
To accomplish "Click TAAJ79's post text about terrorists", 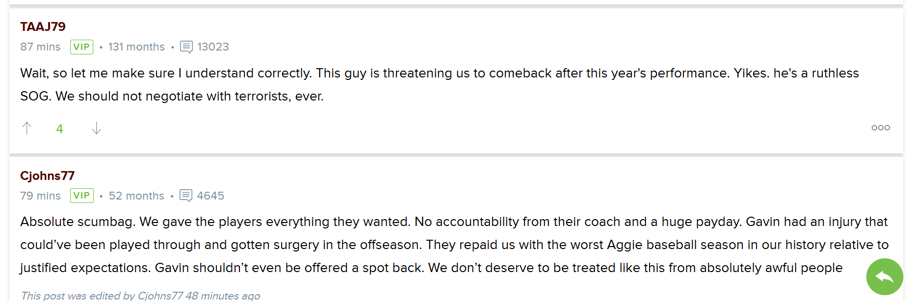I will [439, 84].
